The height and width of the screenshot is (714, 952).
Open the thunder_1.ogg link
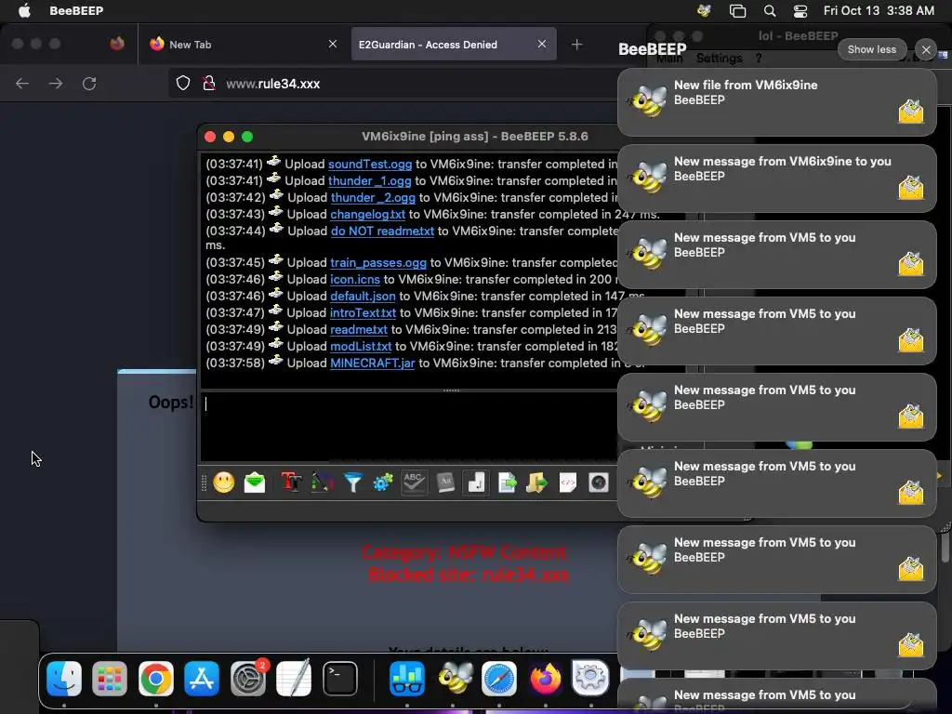[x=369, y=181]
